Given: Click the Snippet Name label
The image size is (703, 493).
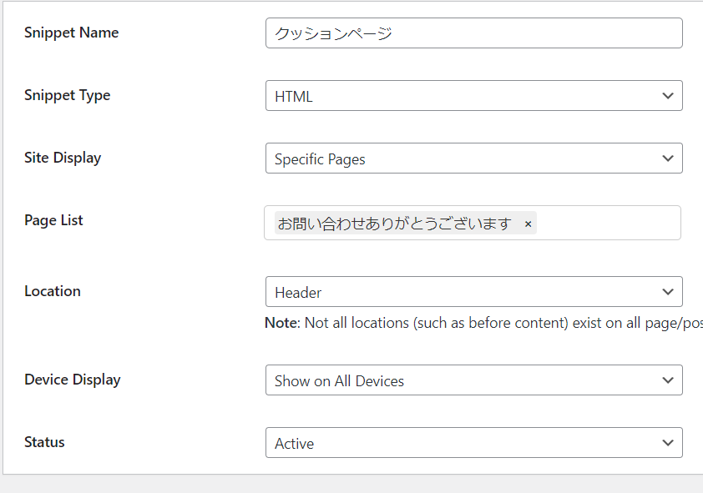Looking at the screenshot, I should coord(71,33).
